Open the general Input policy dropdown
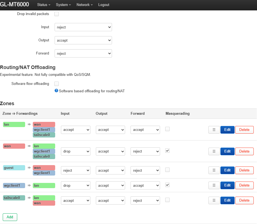257x224 pixels. (x=83, y=27)
